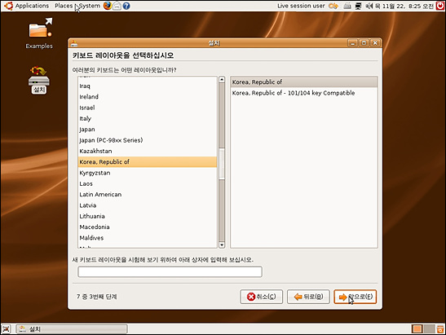446x335 pixels.
Task: Click the 앞으로(F) forward button
Action: pos(355,297)
